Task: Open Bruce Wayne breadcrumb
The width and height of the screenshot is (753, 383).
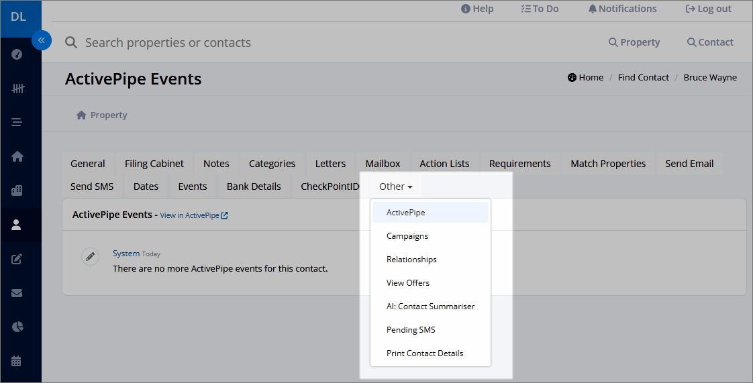Action: click(710, 77)
